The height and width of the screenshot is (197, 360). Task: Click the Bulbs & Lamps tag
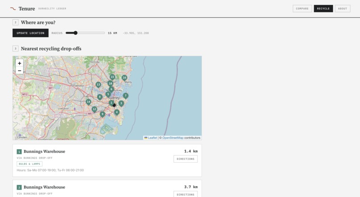(x=29, y=164)
